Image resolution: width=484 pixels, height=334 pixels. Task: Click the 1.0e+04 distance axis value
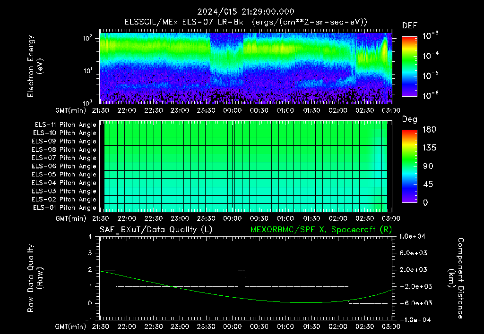(x=412, y=236)
